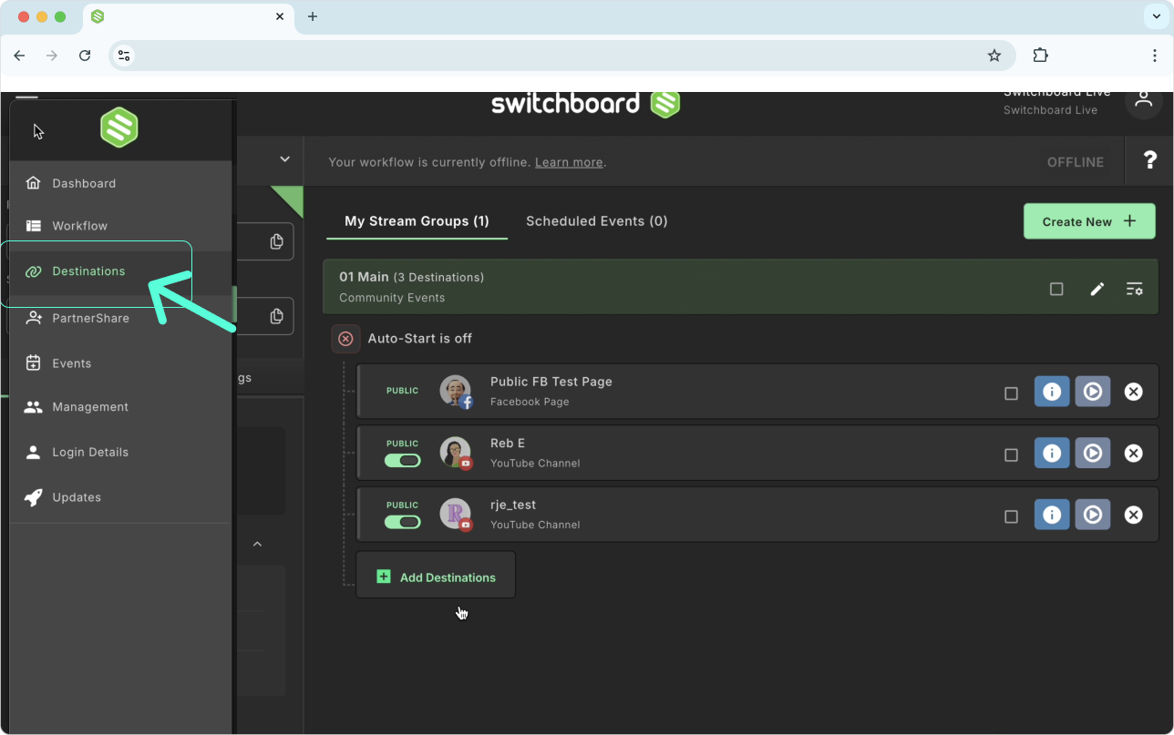Open the tab search dropdown arrow
Viewport: 1174px width, 735px height.
pyautogui.click(x=1157, y=16)
